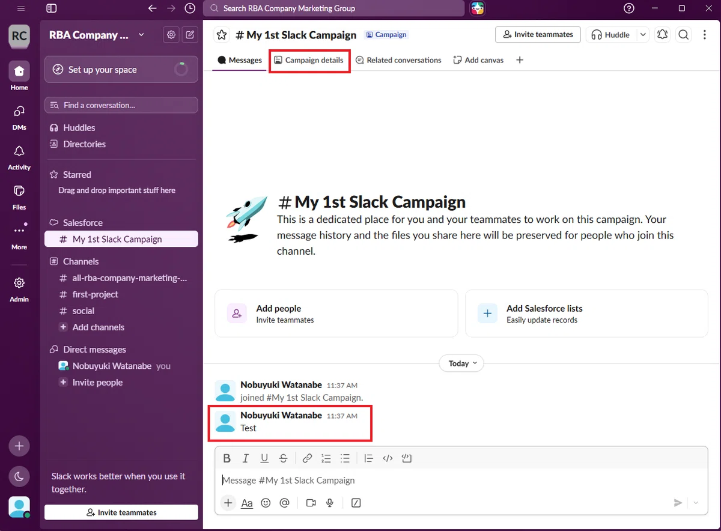721x531 pixels.
Task: Click the Add Salesforce lists card
Action: point(586,314)
